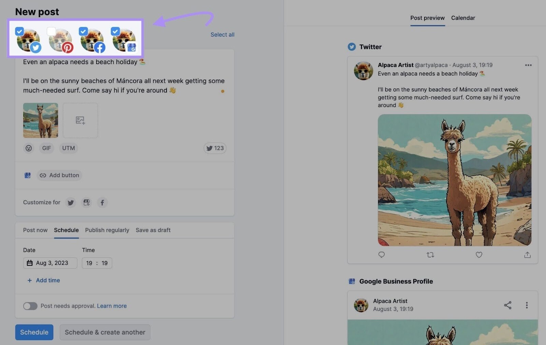
Task: Click the Schedule & create another button
Action: coord(105,332)
